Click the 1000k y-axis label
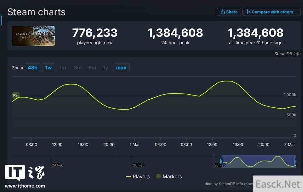303x192 pixels. coord(290,95)
